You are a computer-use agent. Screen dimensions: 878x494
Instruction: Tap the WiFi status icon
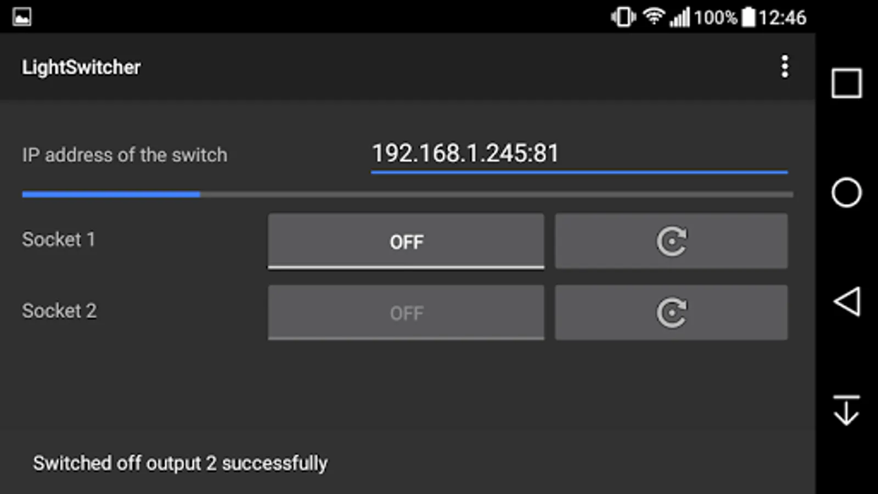click(653, 16)
